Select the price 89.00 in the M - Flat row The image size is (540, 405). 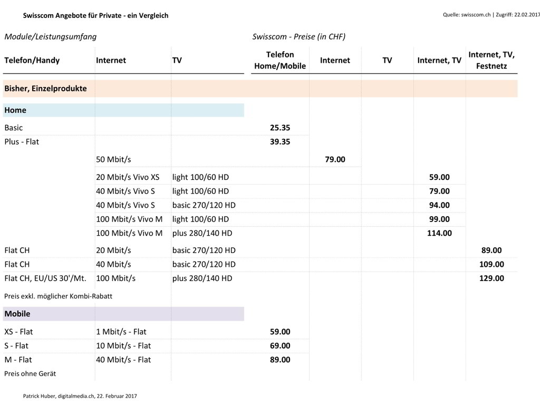(x=280, y=360)
